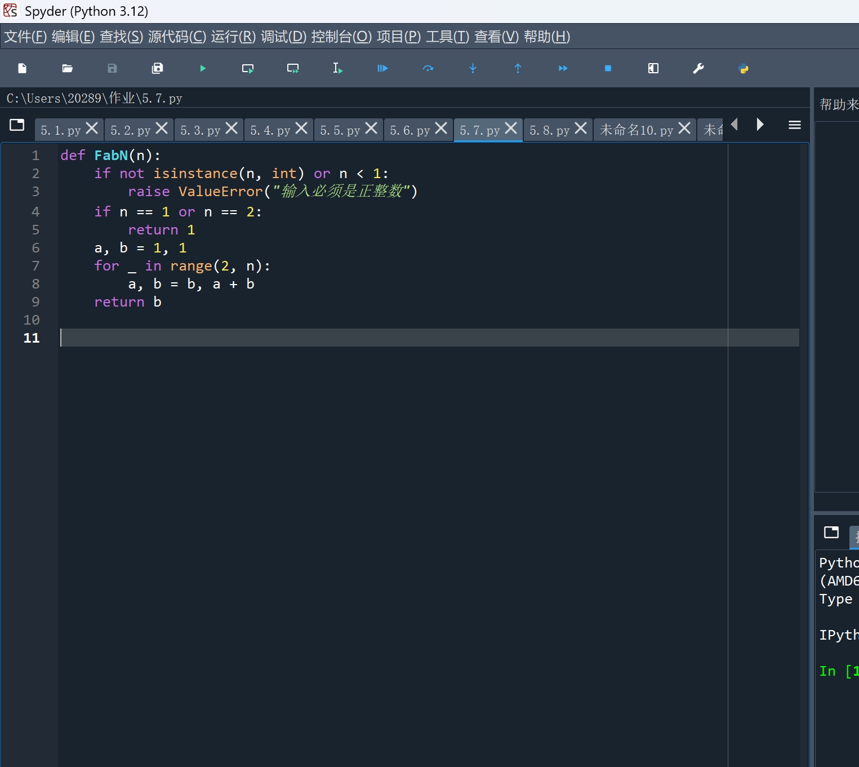Switch to 5.1.py tab
The width and height of the screenshot is (859, 767).
61,130
